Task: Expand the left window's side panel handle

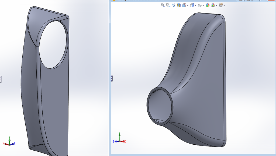Action: pos(1,79)
